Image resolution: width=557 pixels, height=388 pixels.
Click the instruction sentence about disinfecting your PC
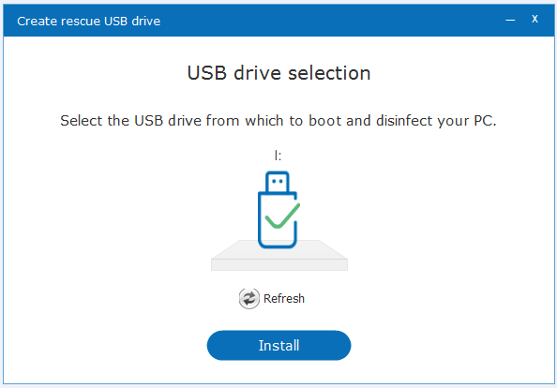click(278, 121)
